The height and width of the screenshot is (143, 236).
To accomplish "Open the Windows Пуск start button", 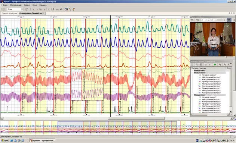I will click(x=5, y=140).
